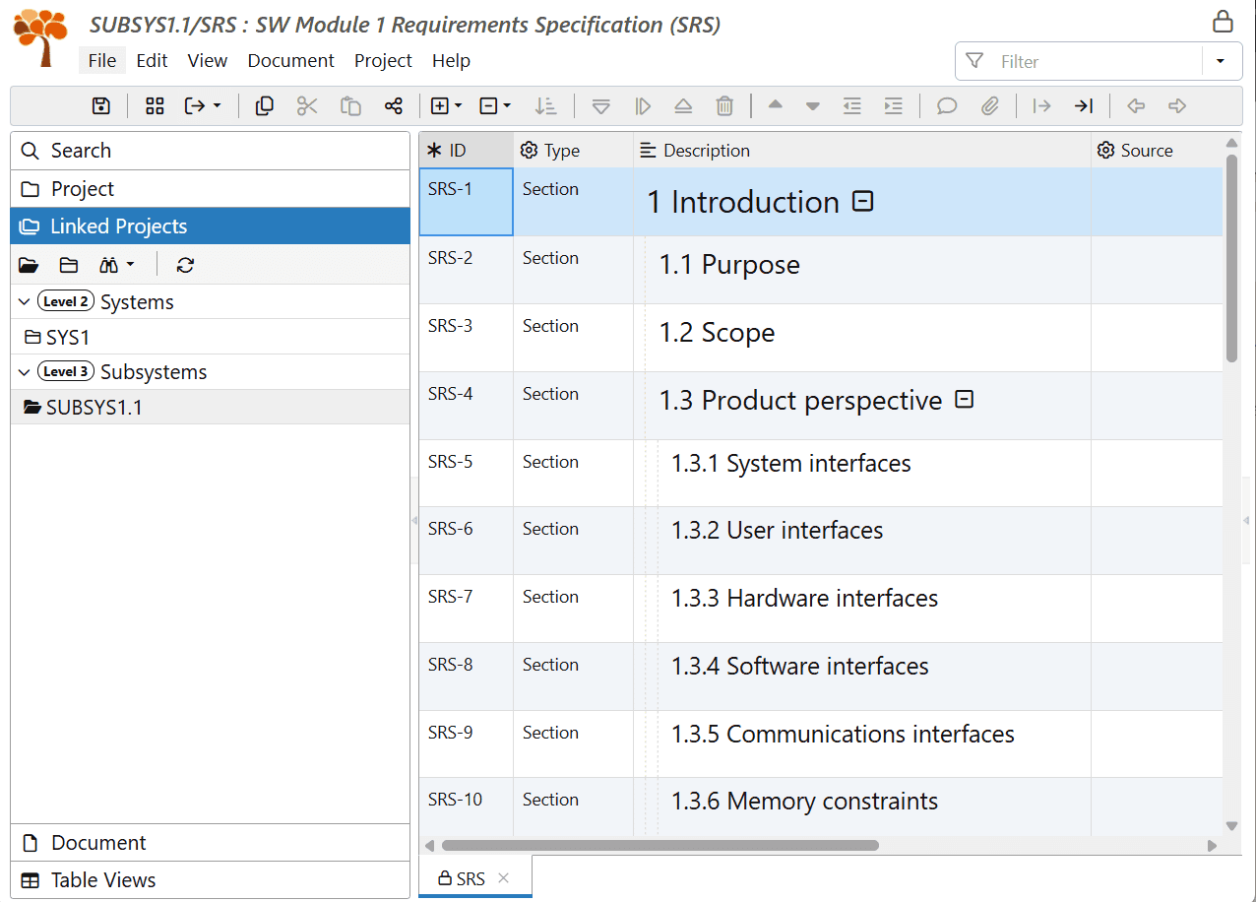Open the binoculars dropdown arrow

(x=130, y=265)
